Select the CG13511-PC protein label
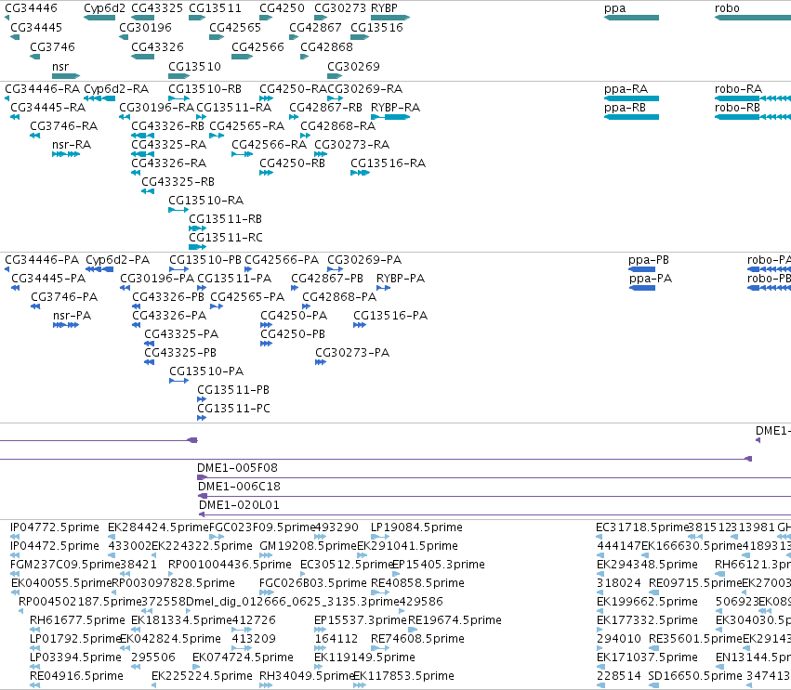 point(233,409)
